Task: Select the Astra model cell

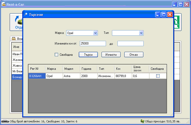Action: [x=71, y=76]
